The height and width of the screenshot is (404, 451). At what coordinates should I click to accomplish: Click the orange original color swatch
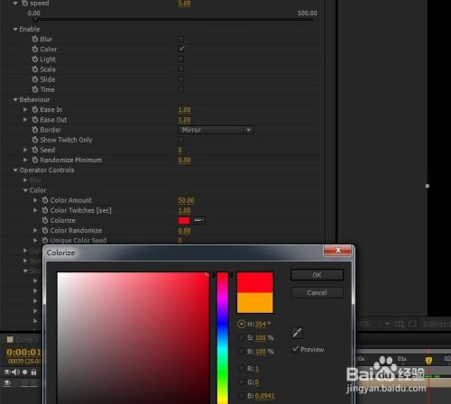coord(255,303)
